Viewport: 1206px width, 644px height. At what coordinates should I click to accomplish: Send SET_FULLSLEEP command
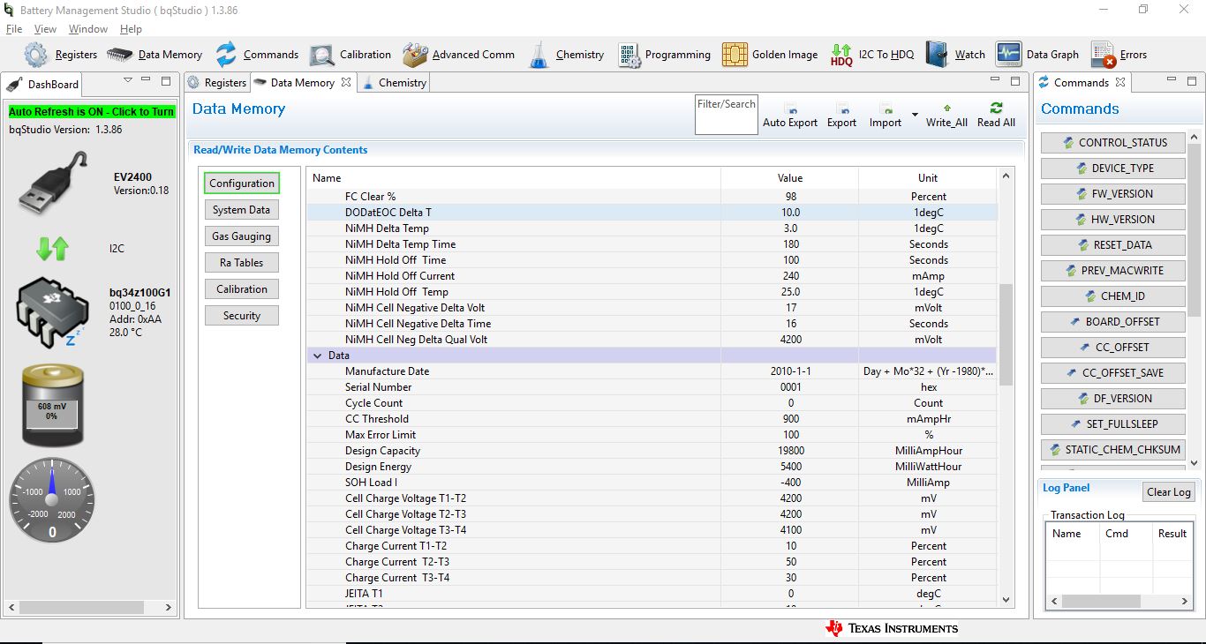1113,424
